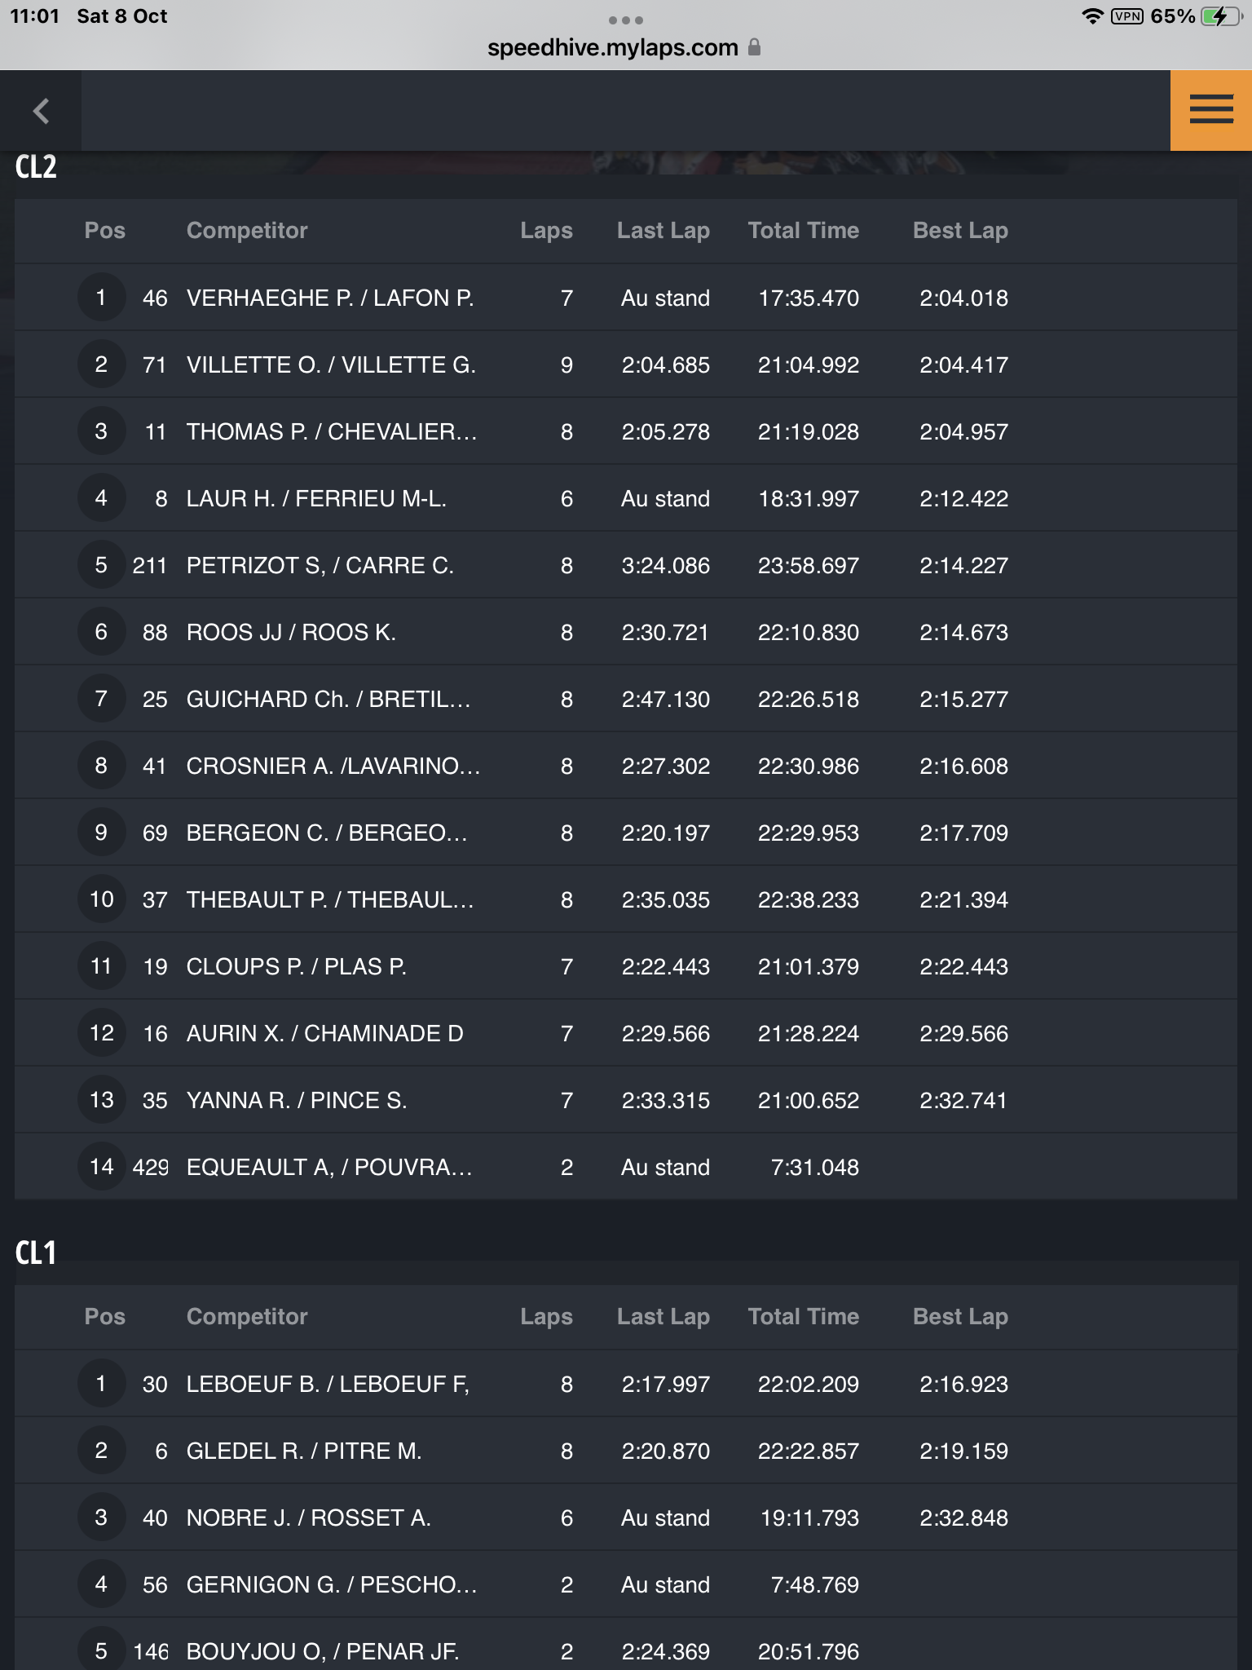Sort CL2 table by Total Time header
Screen dimensions: 1252x1670
(804, 231)
